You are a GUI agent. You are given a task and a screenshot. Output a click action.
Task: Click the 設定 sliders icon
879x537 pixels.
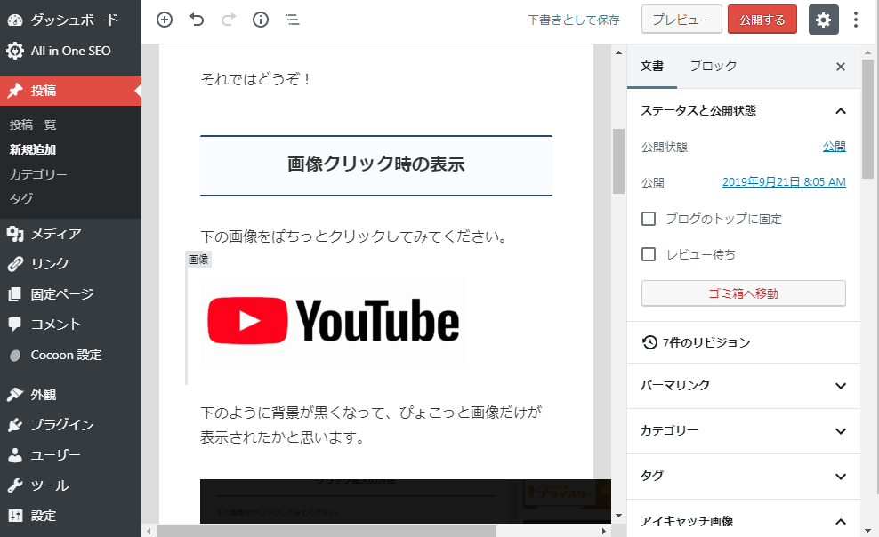point(15,515)
